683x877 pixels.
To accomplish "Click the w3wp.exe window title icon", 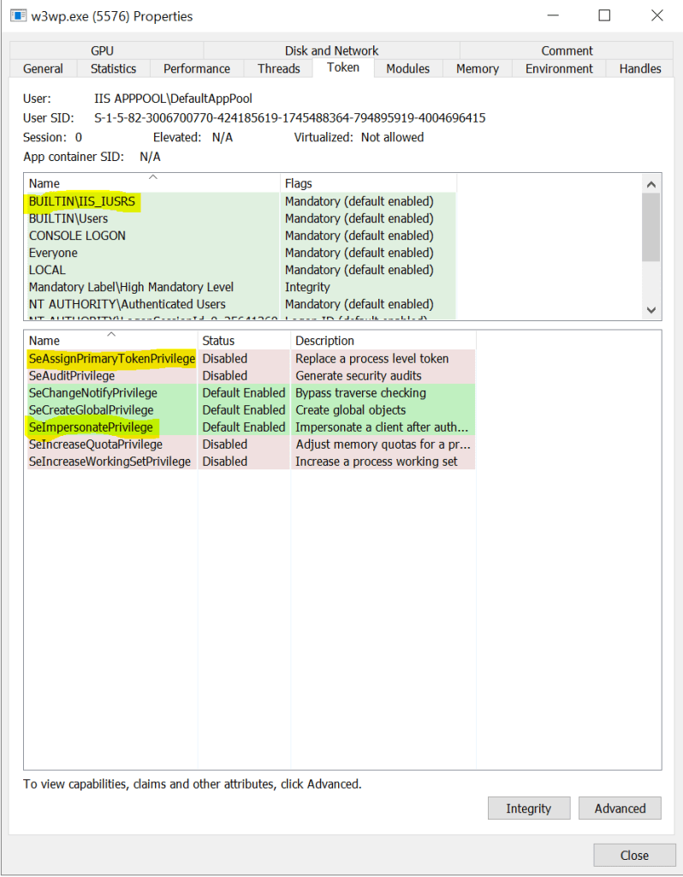I will coord(17,16).
